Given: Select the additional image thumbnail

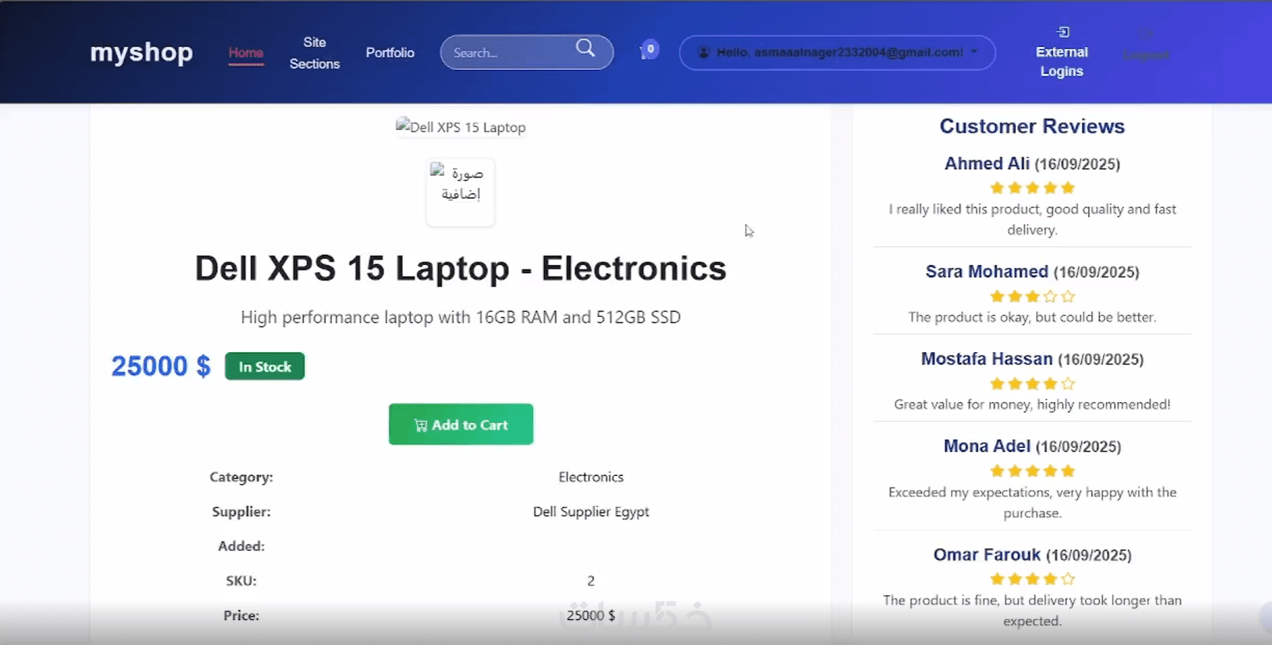Looking at the screenshot, I should (x=461, y=192).
